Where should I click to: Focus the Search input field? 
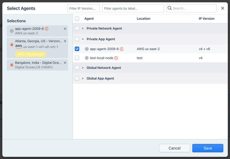pos(191,8)
